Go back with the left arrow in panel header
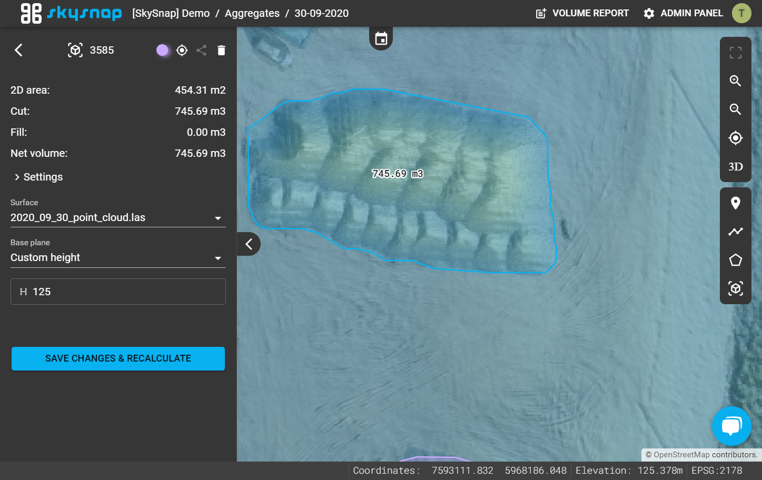 18,50
